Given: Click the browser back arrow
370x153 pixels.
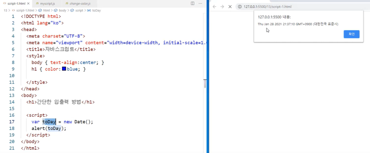Looking at the screenshot, I should click(x=214, y=6).
